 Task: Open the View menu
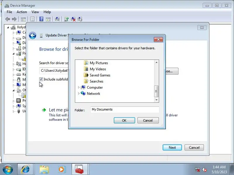click(x=35, y=12)
